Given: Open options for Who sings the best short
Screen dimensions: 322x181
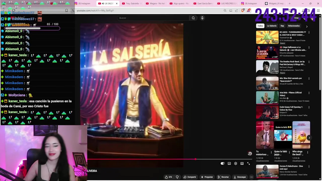Looking at the screenshot, I should [x=307, y=152].
